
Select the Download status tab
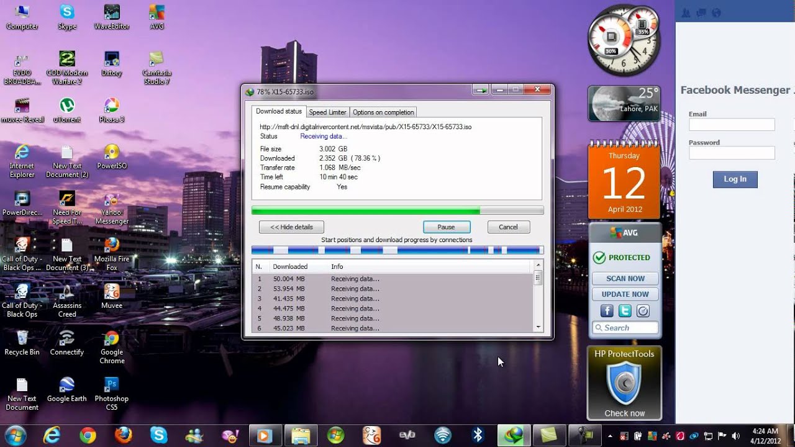point(279,112)
